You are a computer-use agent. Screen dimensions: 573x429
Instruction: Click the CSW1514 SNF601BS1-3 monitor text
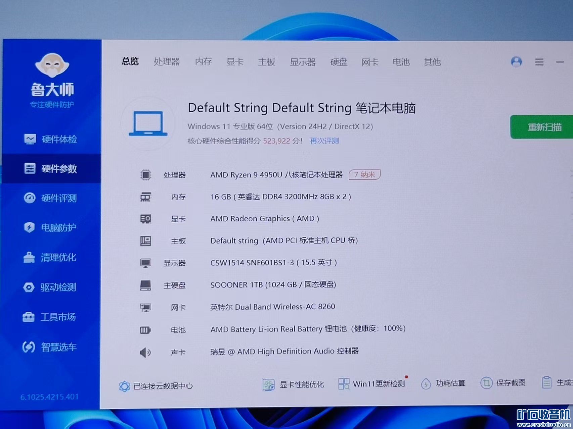click(x=273, y=262)
